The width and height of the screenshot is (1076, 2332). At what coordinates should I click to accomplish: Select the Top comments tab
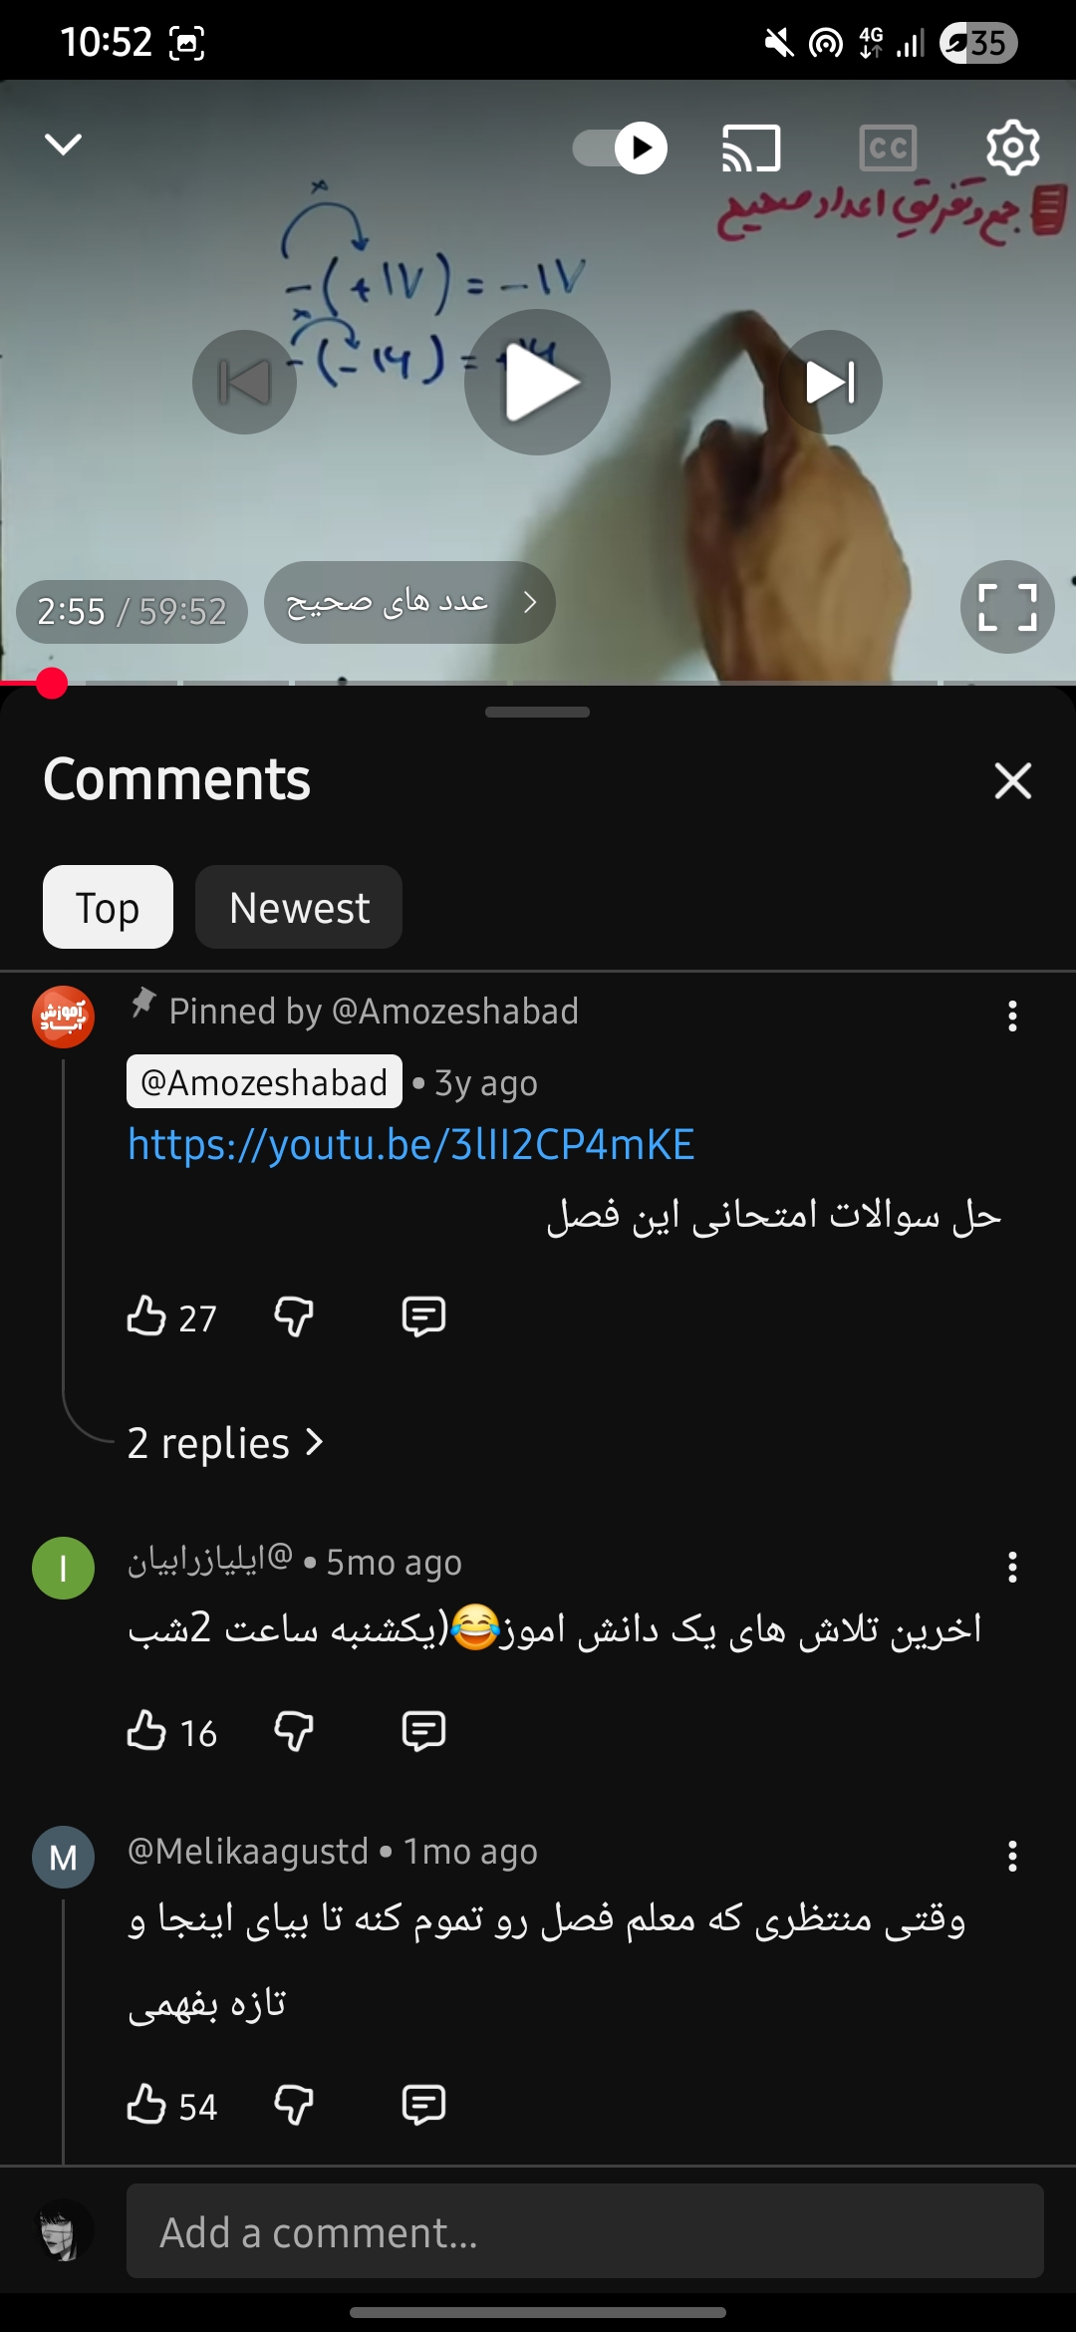click(108, 907)
